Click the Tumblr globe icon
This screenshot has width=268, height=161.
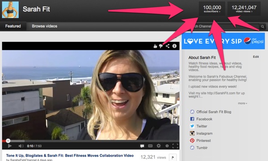[192, 148]
